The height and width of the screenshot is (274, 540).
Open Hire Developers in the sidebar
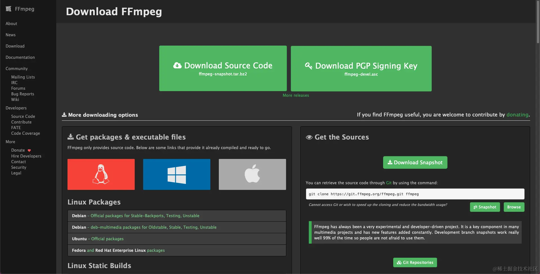tap(26, 156)
